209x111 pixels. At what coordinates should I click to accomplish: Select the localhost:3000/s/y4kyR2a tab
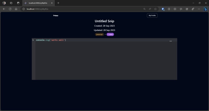coord(38,3)
